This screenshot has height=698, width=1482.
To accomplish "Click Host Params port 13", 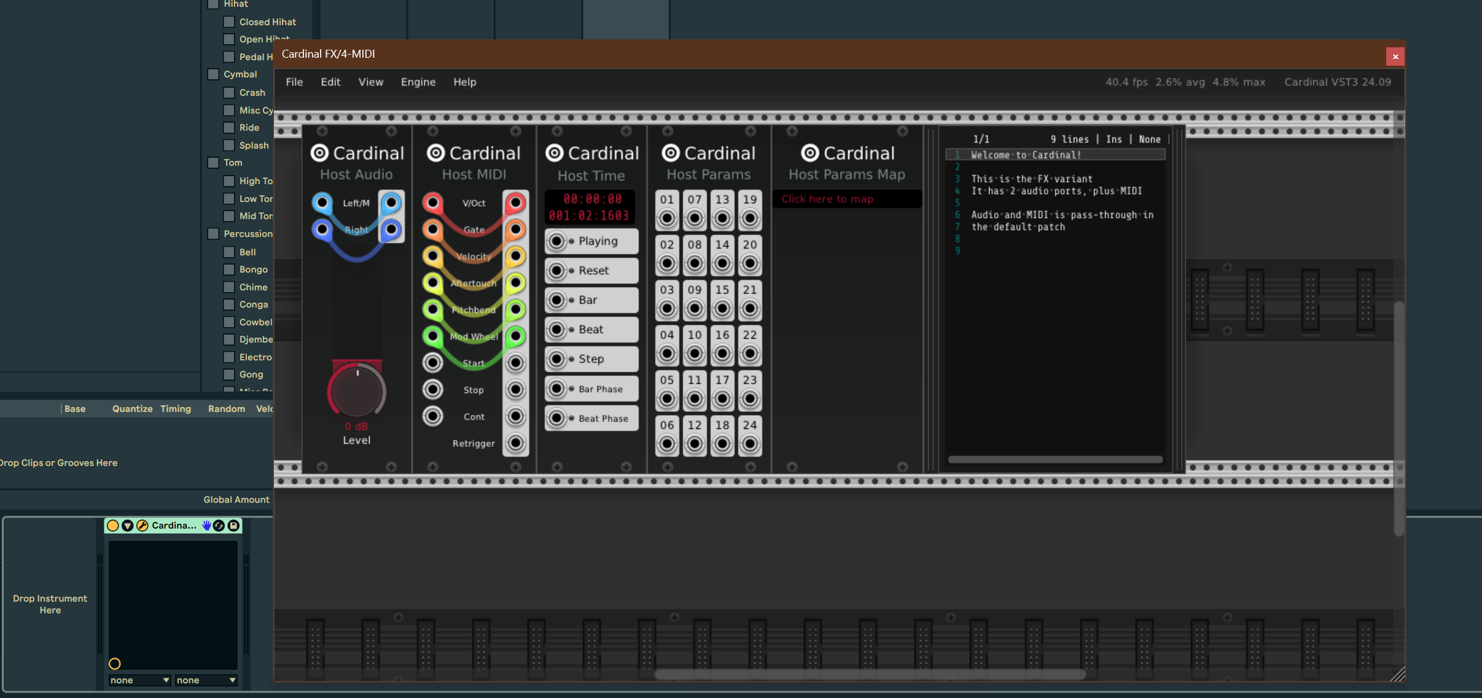I will (x=722, y=218).
